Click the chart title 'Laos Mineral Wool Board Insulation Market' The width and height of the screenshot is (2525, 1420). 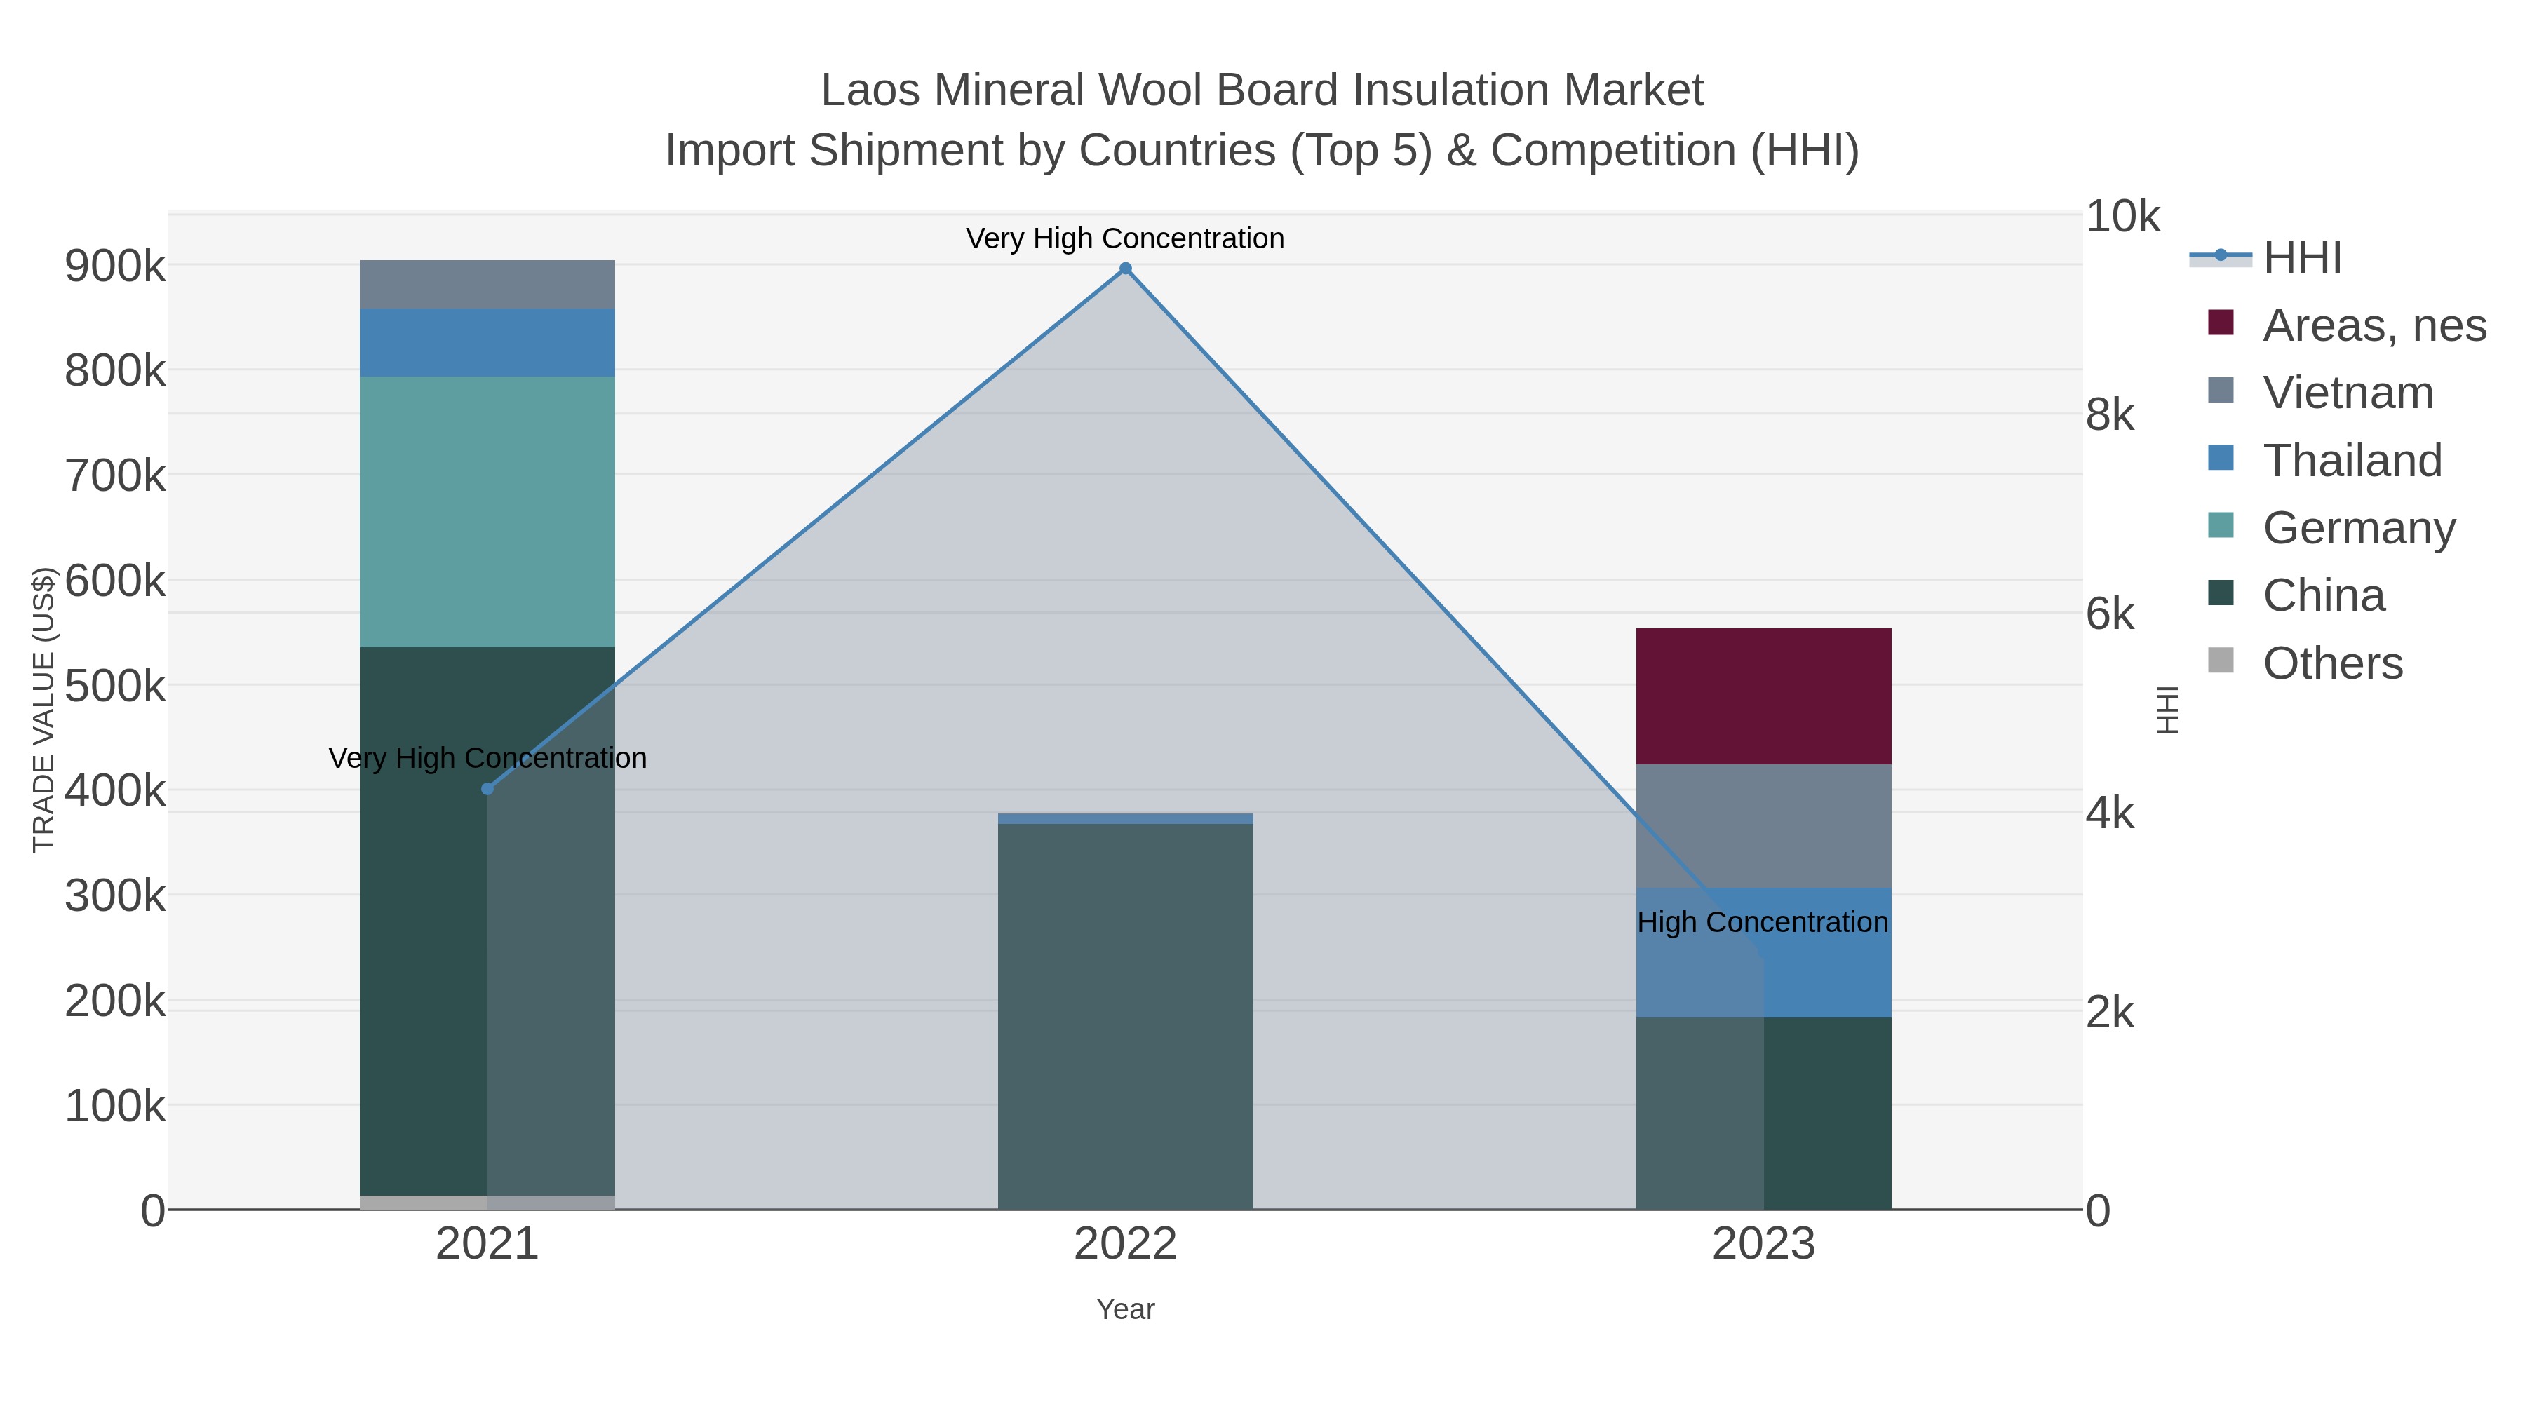(x=1262, y=90)
